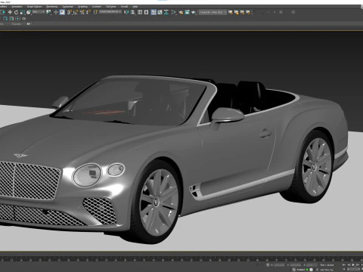Click the Next Frame button
This screenshot has height=272, width=363.
coord(358,264)
